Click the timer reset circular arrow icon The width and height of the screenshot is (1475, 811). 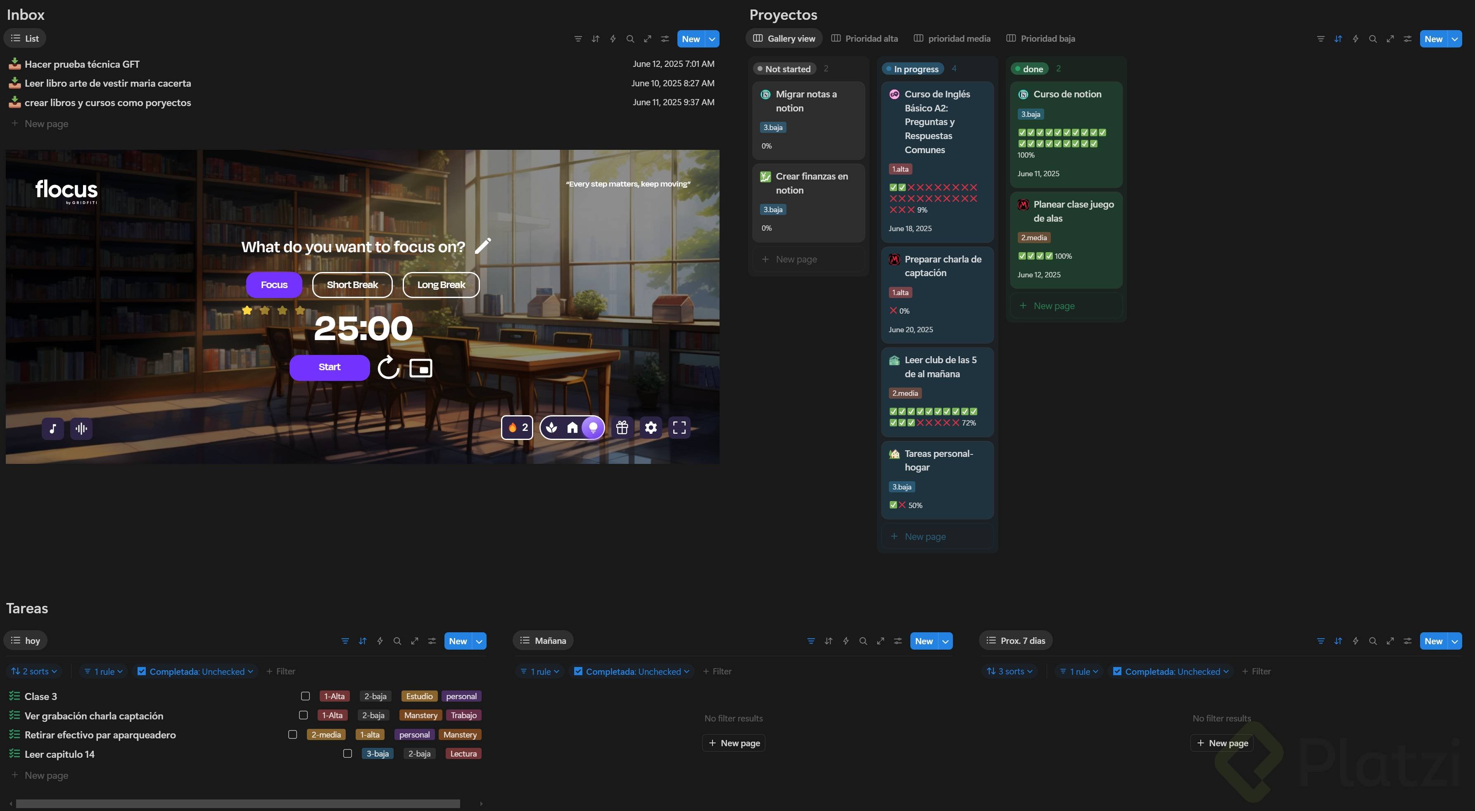coord(388,367)
